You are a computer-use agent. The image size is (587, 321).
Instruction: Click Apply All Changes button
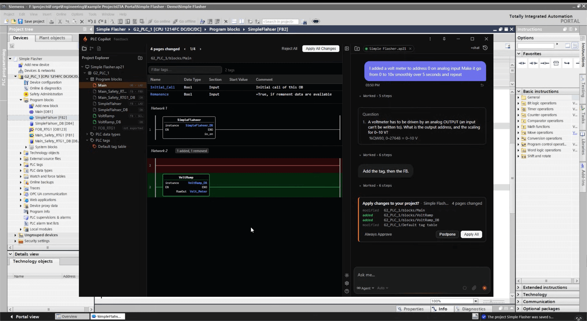coord(321,49)
